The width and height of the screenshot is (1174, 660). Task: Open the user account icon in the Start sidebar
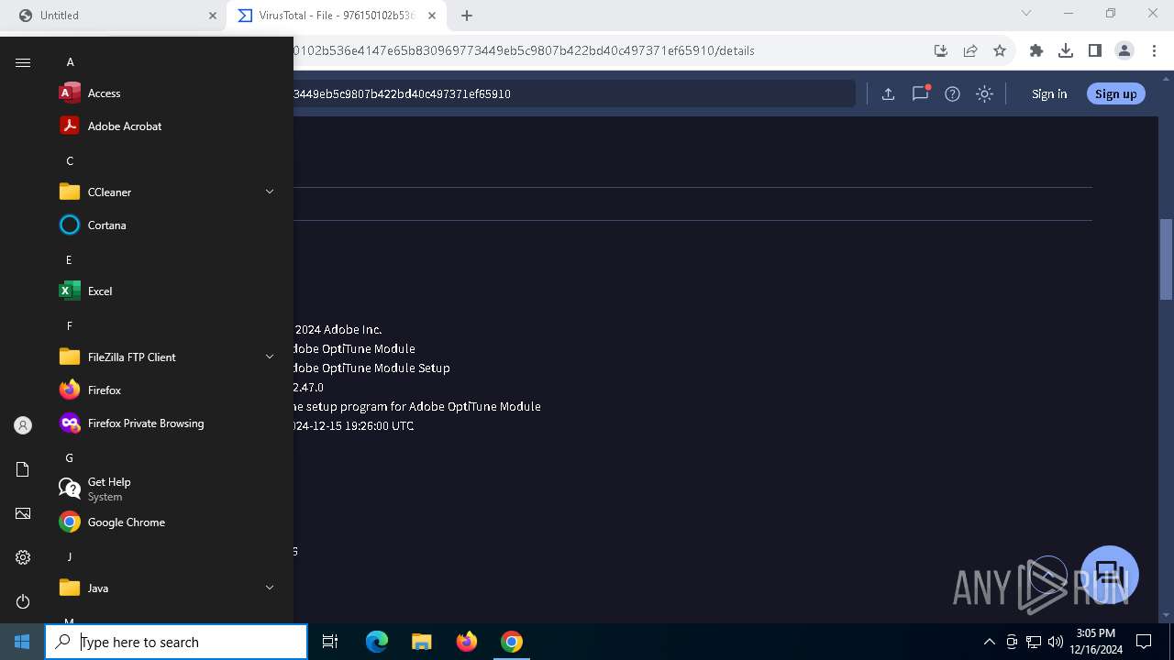23,425
